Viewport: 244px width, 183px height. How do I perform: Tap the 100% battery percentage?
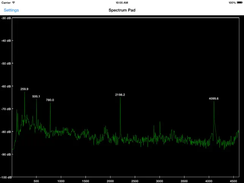pyautogui.click(x=232, y=3)
